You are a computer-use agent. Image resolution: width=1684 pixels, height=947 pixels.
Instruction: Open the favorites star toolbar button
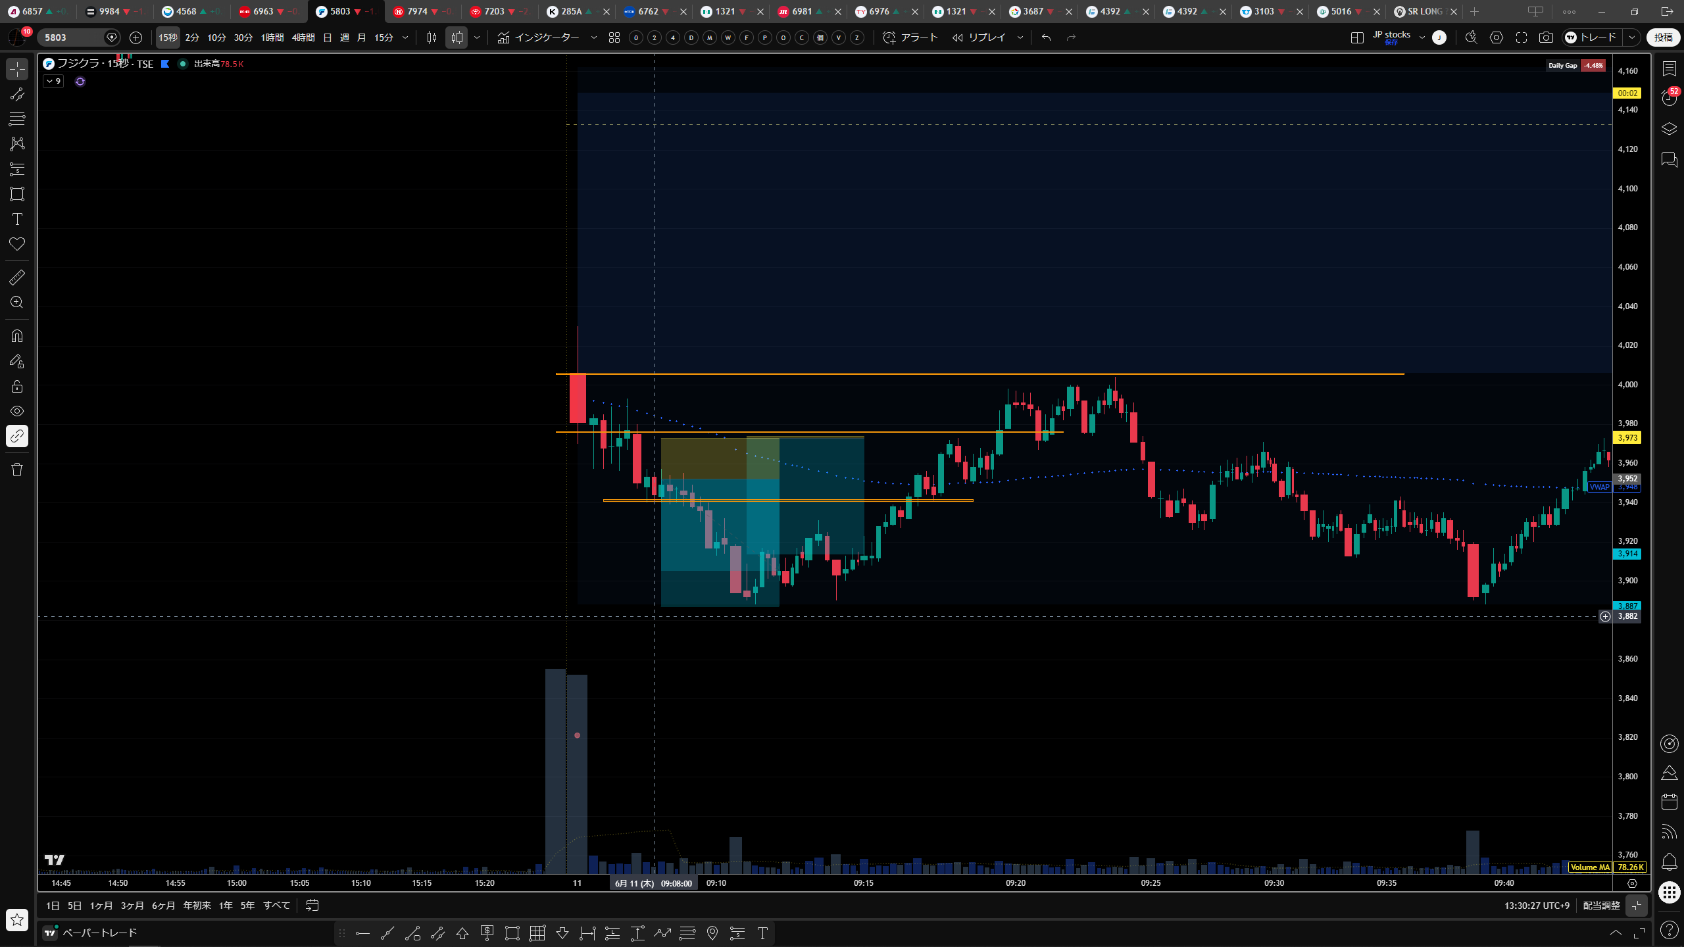17,919
